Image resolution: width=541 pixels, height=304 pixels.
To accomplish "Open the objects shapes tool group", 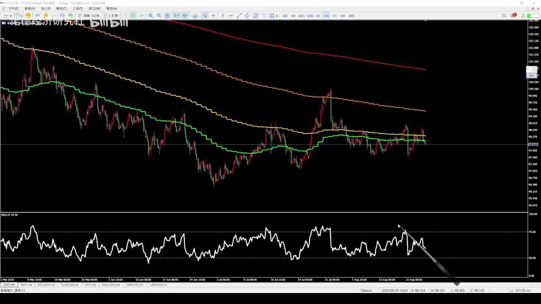I will tap(272, 16).
